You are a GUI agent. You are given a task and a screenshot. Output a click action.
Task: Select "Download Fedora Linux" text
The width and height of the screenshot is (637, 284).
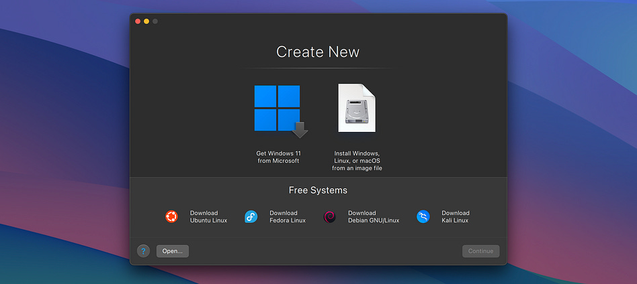[x=288, y=217]
